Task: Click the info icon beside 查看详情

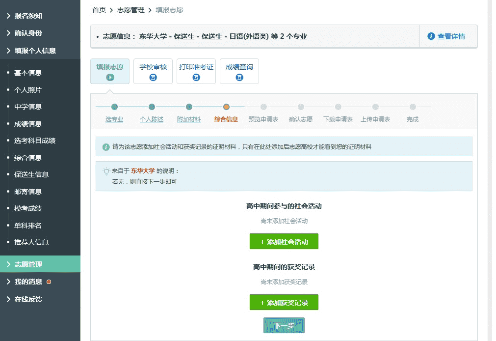Action: (431, 36)
